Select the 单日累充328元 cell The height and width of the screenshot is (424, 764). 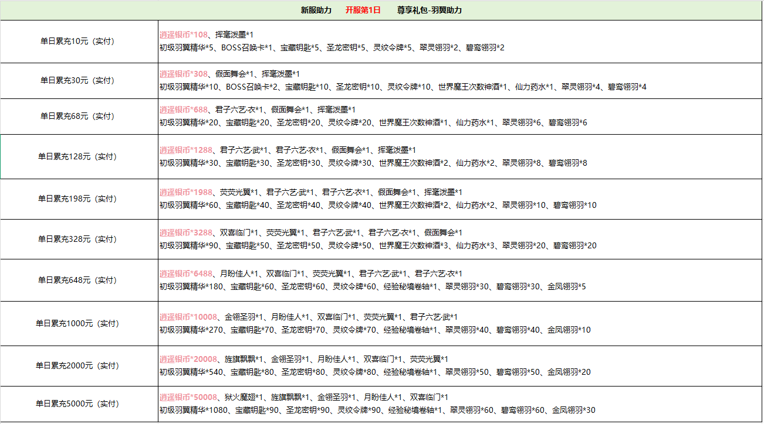pyautogui.click(x=77, y=240)
